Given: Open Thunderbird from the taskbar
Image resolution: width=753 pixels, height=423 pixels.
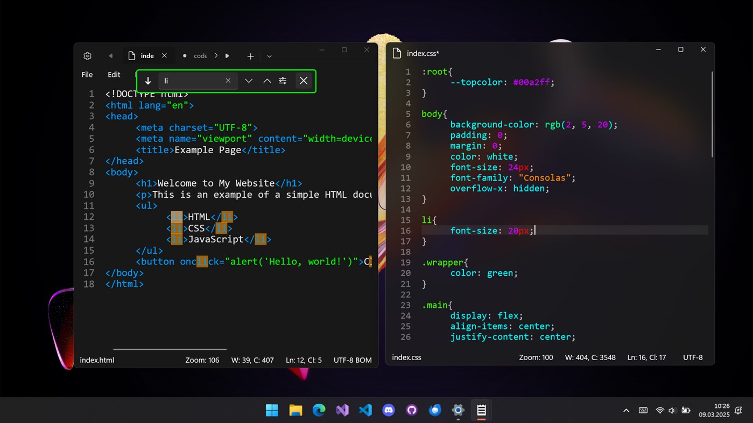Looking at the screenshot, I should tap(435, 411).
